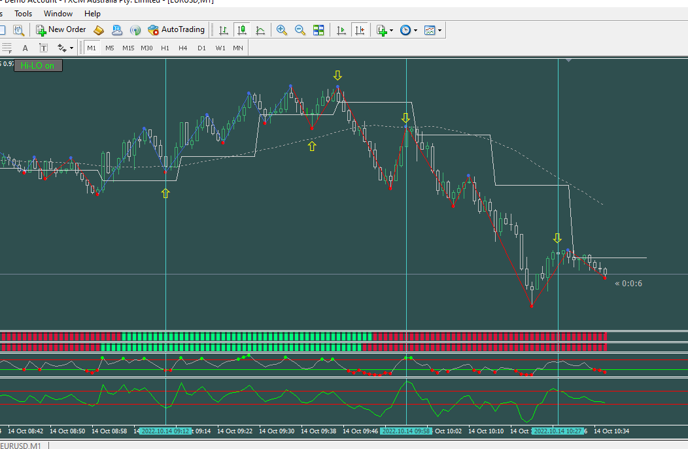Switch chart to line chart mode
Screen dimensions: 688x449
260,30
